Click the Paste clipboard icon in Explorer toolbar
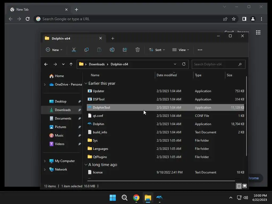This screenshot has height=204, width=272. tap(99, 50)
